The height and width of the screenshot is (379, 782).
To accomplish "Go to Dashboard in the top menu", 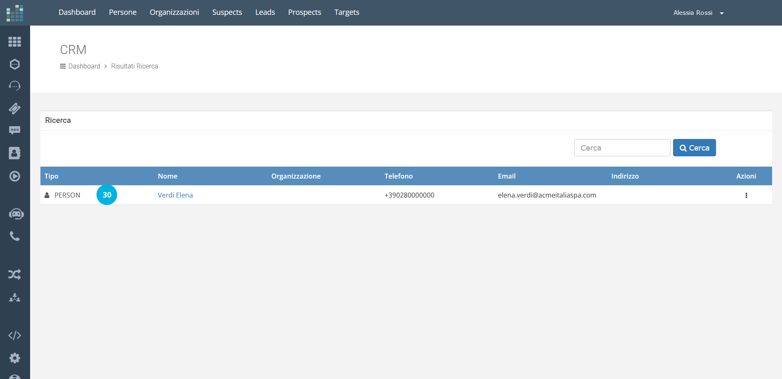I will click(x=77, y=12).
